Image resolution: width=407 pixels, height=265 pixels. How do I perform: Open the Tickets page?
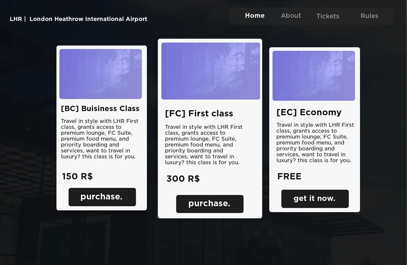coord(327,16)
